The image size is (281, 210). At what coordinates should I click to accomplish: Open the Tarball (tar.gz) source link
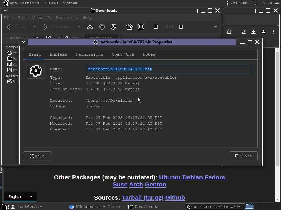click(143, 197)
